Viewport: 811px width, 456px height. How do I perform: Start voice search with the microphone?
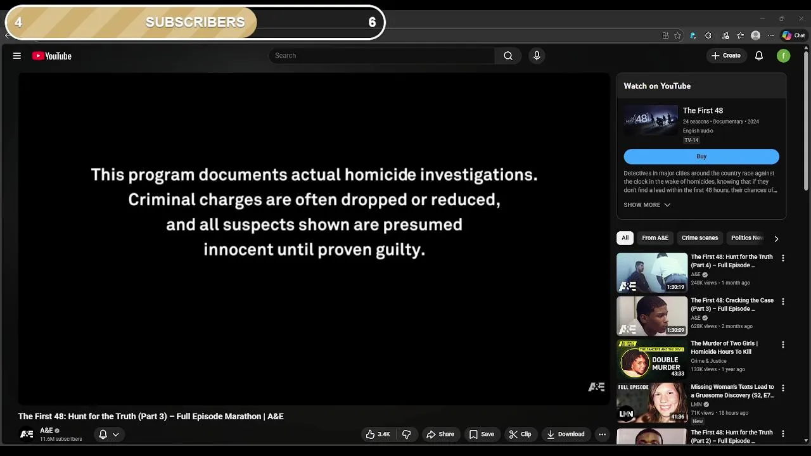click(x=537, y=56)
